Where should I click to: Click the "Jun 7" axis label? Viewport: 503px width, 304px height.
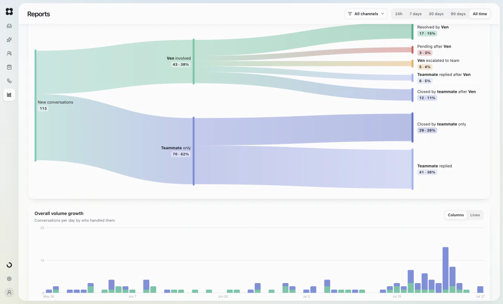pyautogui.click(x=132, y=297)
